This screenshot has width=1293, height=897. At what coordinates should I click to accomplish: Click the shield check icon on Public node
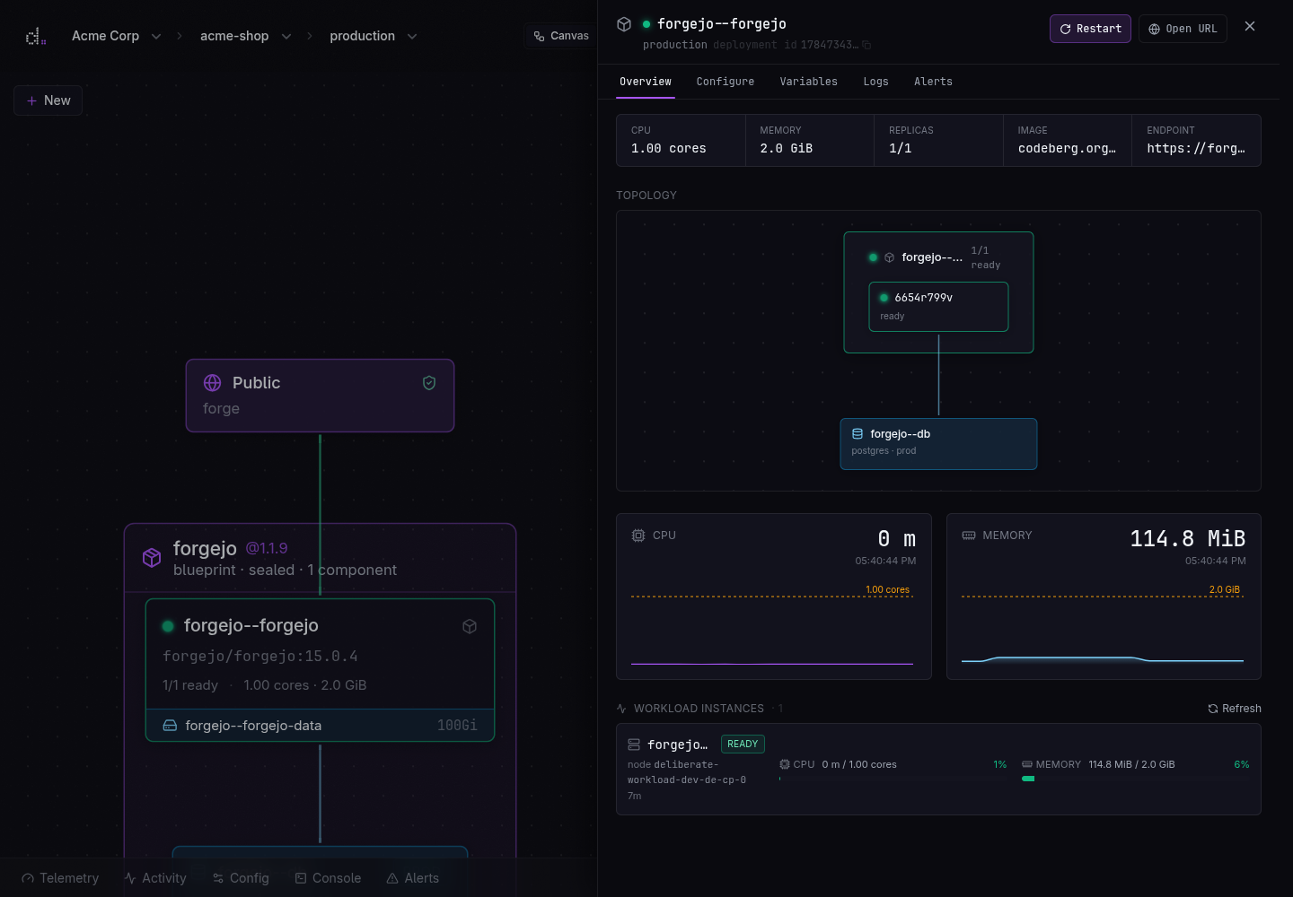(429, 383)
